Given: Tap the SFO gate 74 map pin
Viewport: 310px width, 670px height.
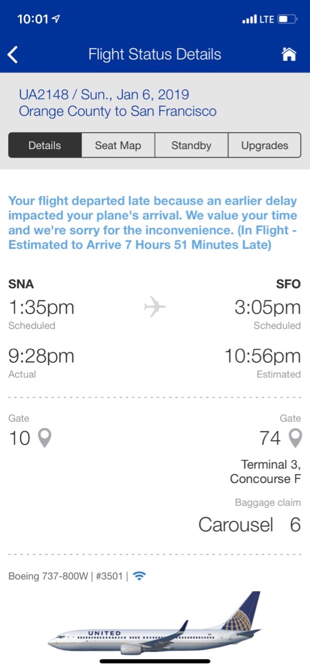Looking at the screenshot, I should coord(296,438).
